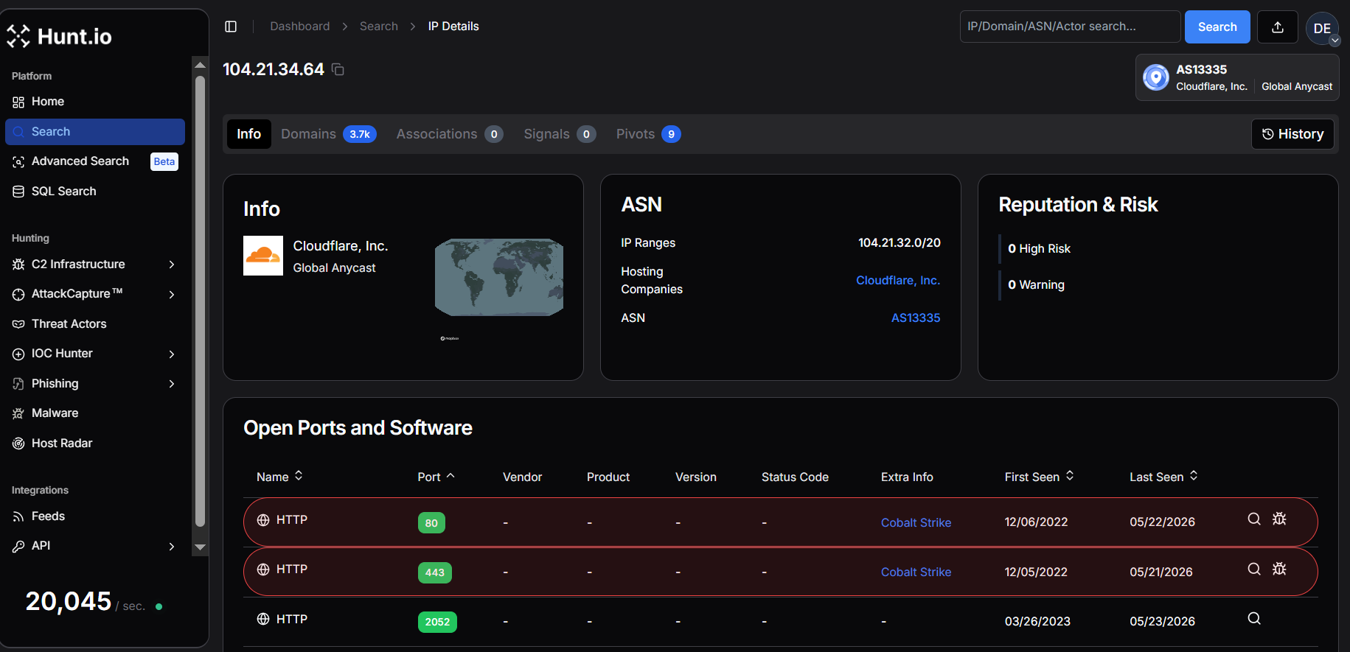
Task: Click the green port 80 badge
Action: (x=431, y=523)
